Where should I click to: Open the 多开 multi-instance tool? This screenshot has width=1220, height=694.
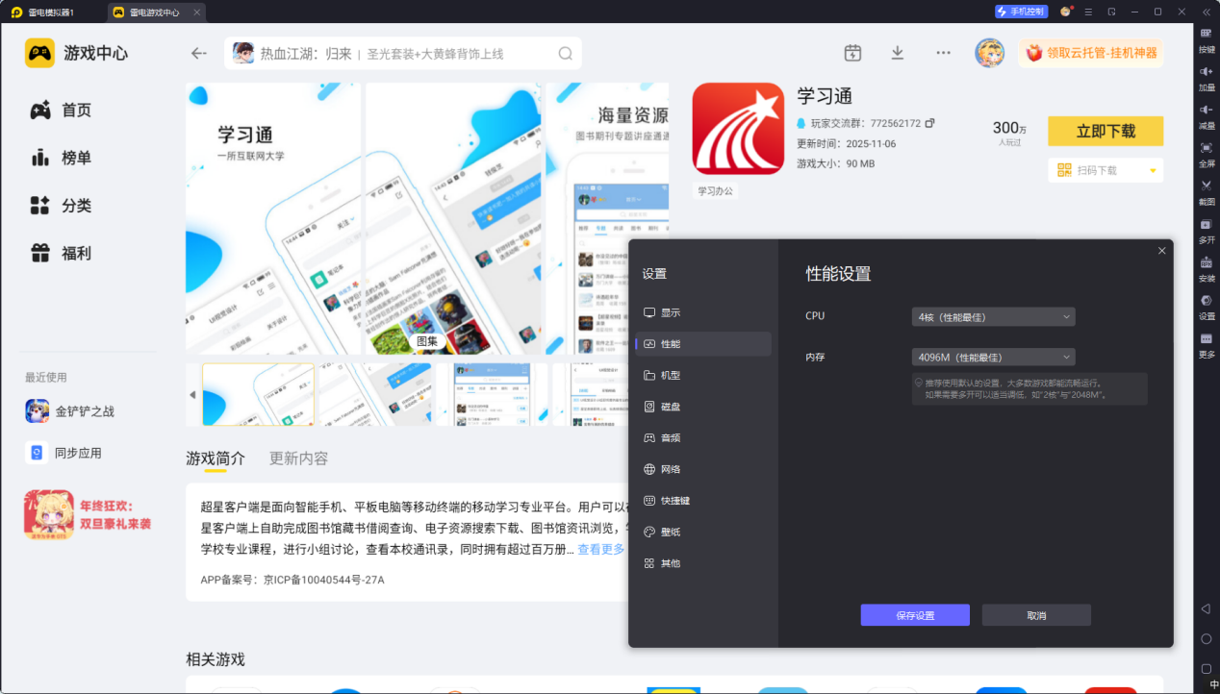click(1206, 224)
